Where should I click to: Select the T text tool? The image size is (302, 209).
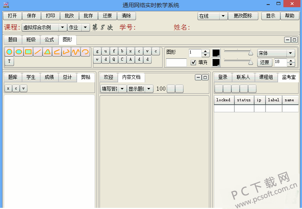[x=9, y=61]
